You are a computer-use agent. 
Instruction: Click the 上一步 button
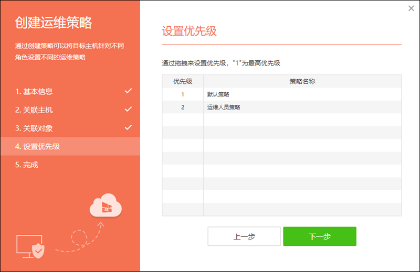coord(244,236)
